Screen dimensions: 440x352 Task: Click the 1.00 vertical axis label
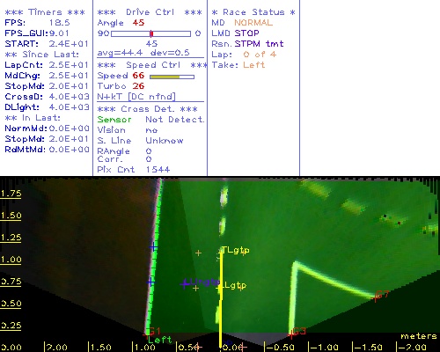11,260
